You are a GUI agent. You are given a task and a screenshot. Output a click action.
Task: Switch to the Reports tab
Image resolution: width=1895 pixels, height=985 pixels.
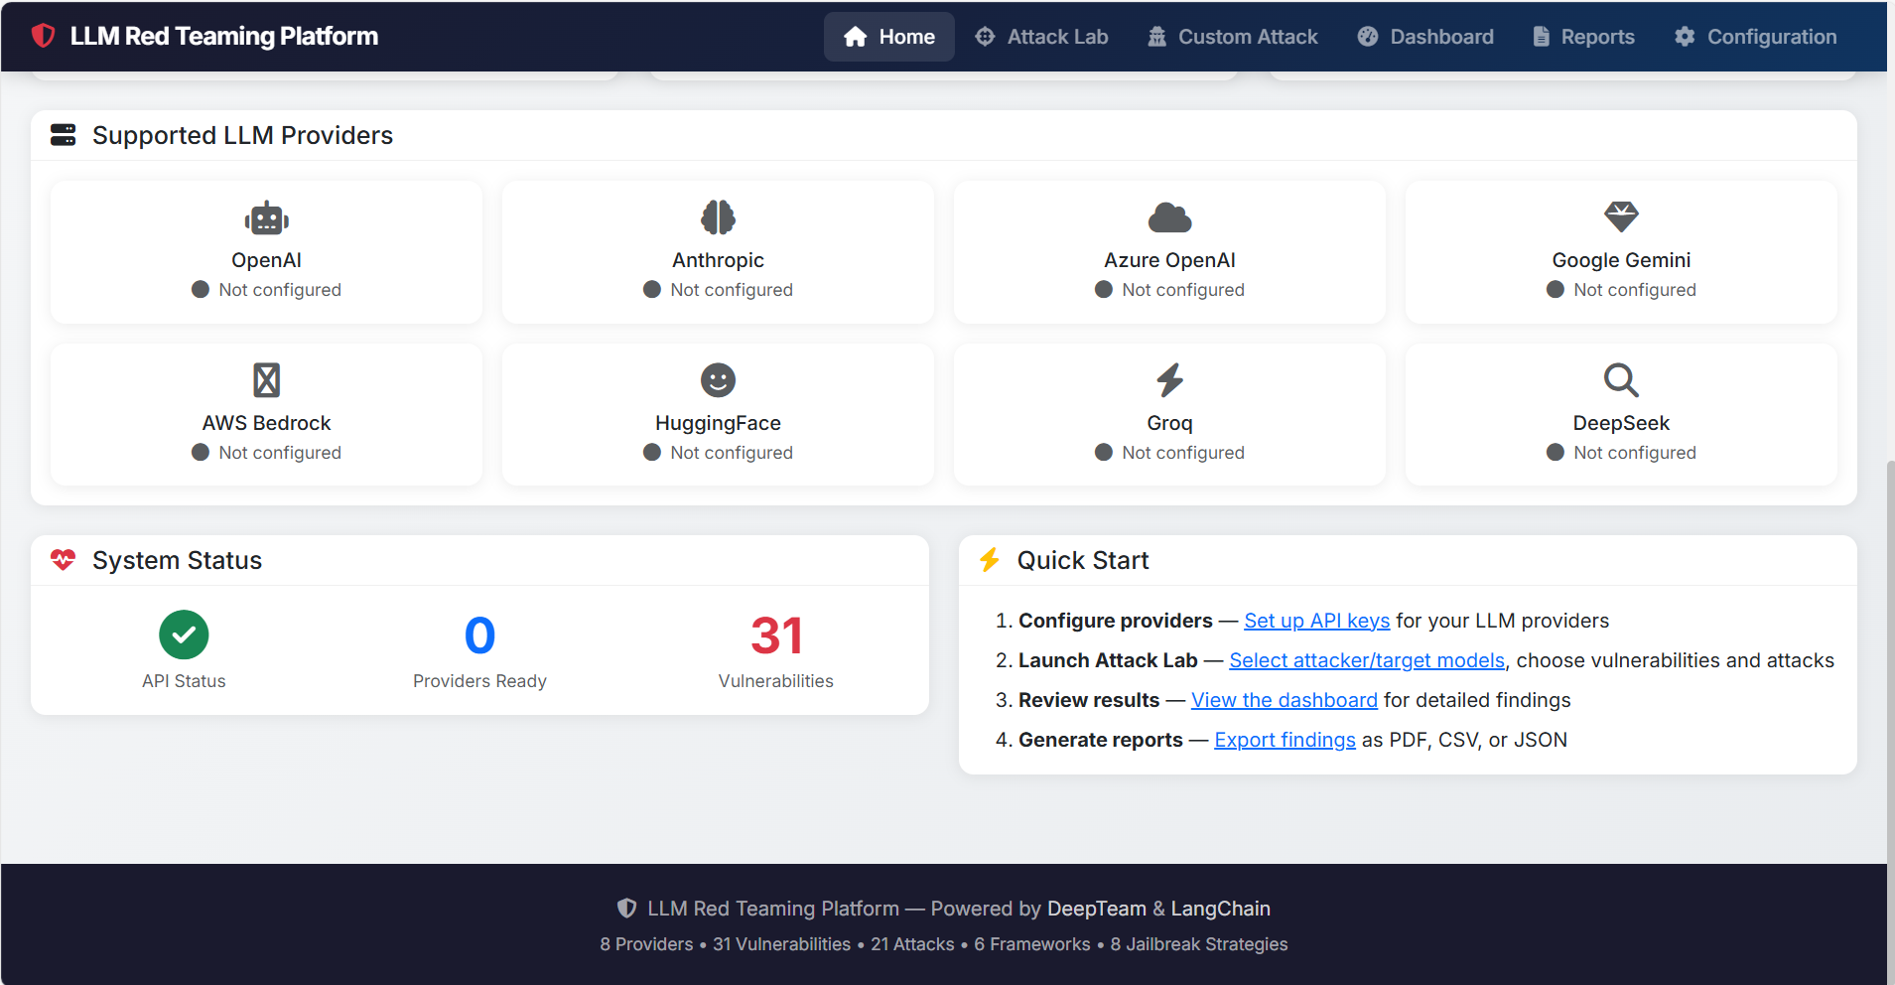1582,37
